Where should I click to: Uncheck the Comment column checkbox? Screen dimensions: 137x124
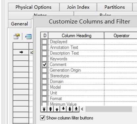pos(44,64)
